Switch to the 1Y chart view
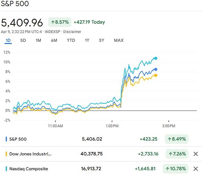The height and width of the screenshot is (176, 202). click(x=87, y=40)
